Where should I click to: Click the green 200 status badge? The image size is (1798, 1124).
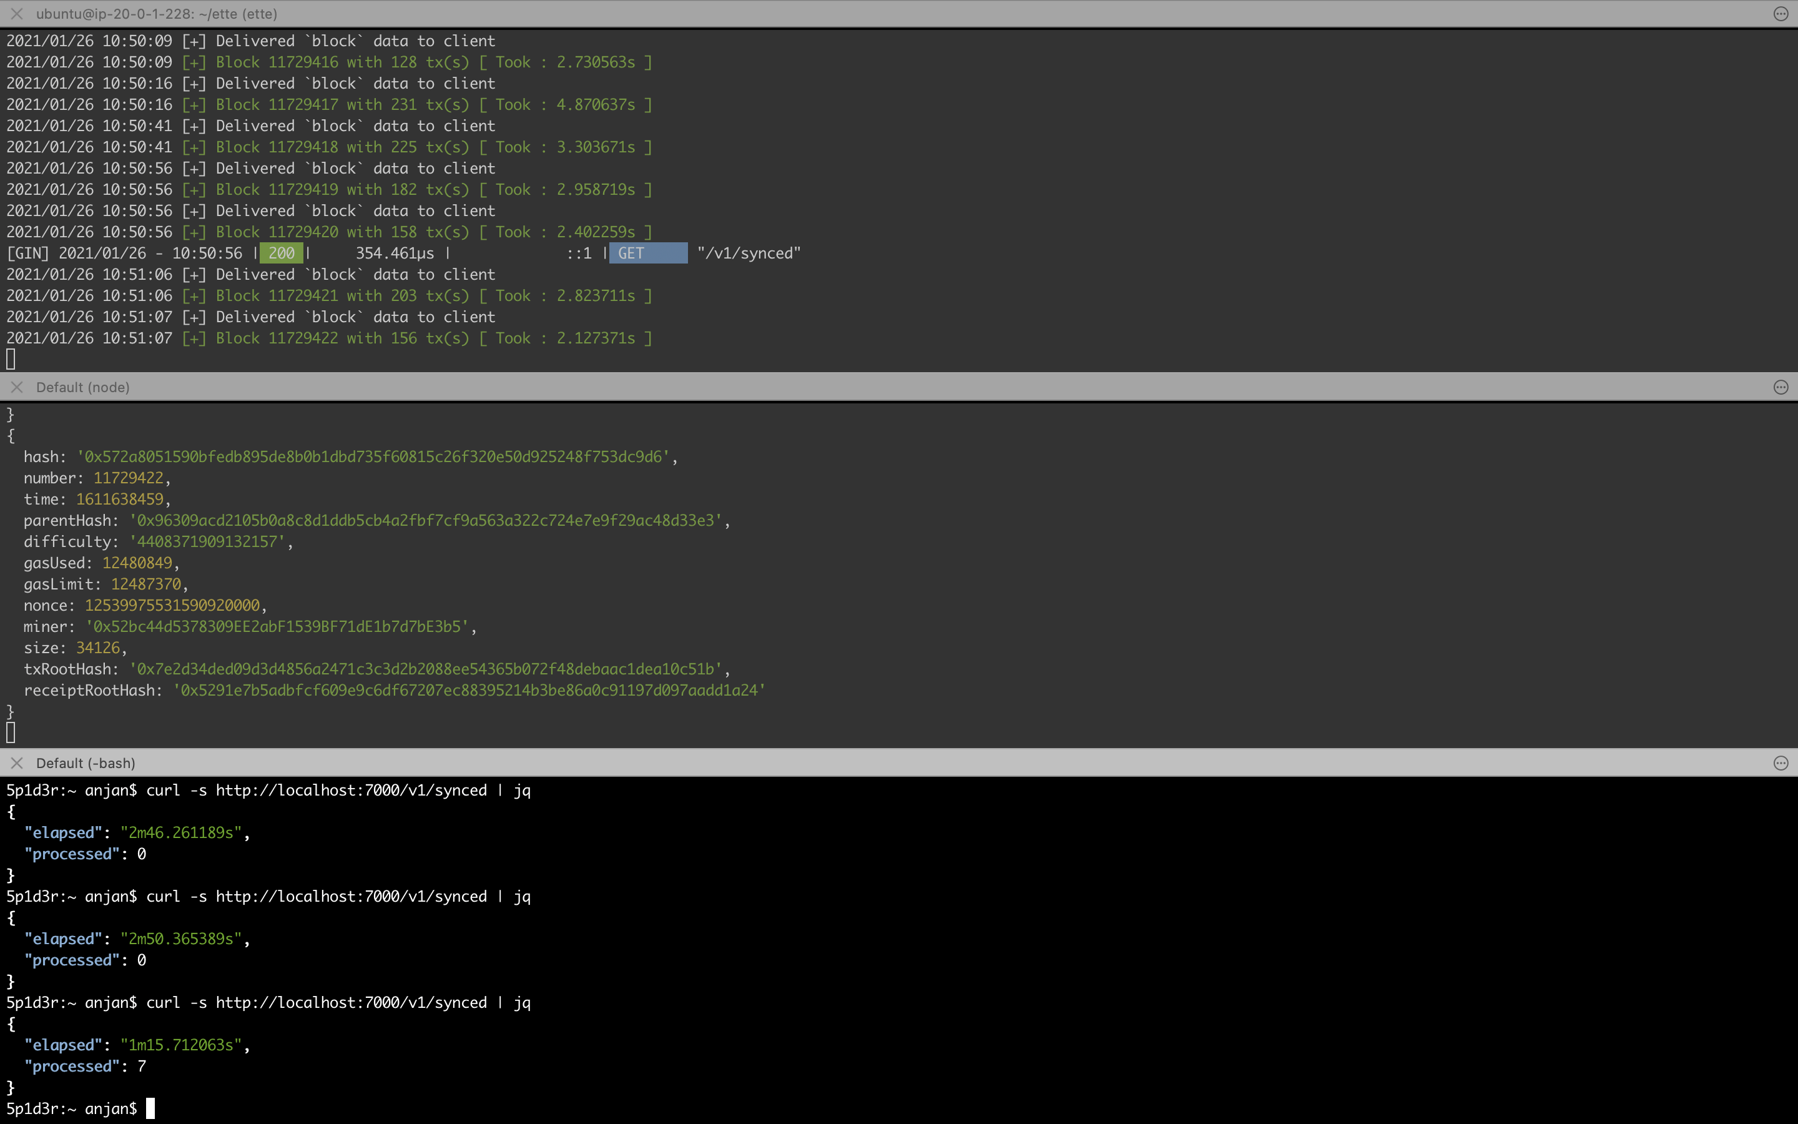tap(281, 253)
